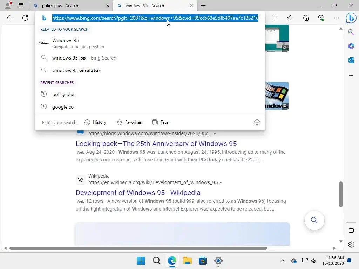Screen dimensions: 359x269
Task: Click the scroll right arrow
Action: pyautogui.click(x=334, y=248)
